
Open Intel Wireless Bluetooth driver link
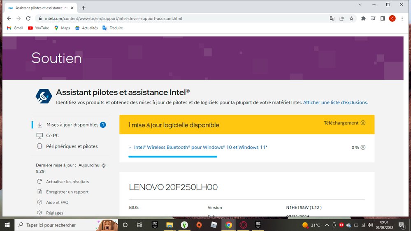[x=200, y=147]
